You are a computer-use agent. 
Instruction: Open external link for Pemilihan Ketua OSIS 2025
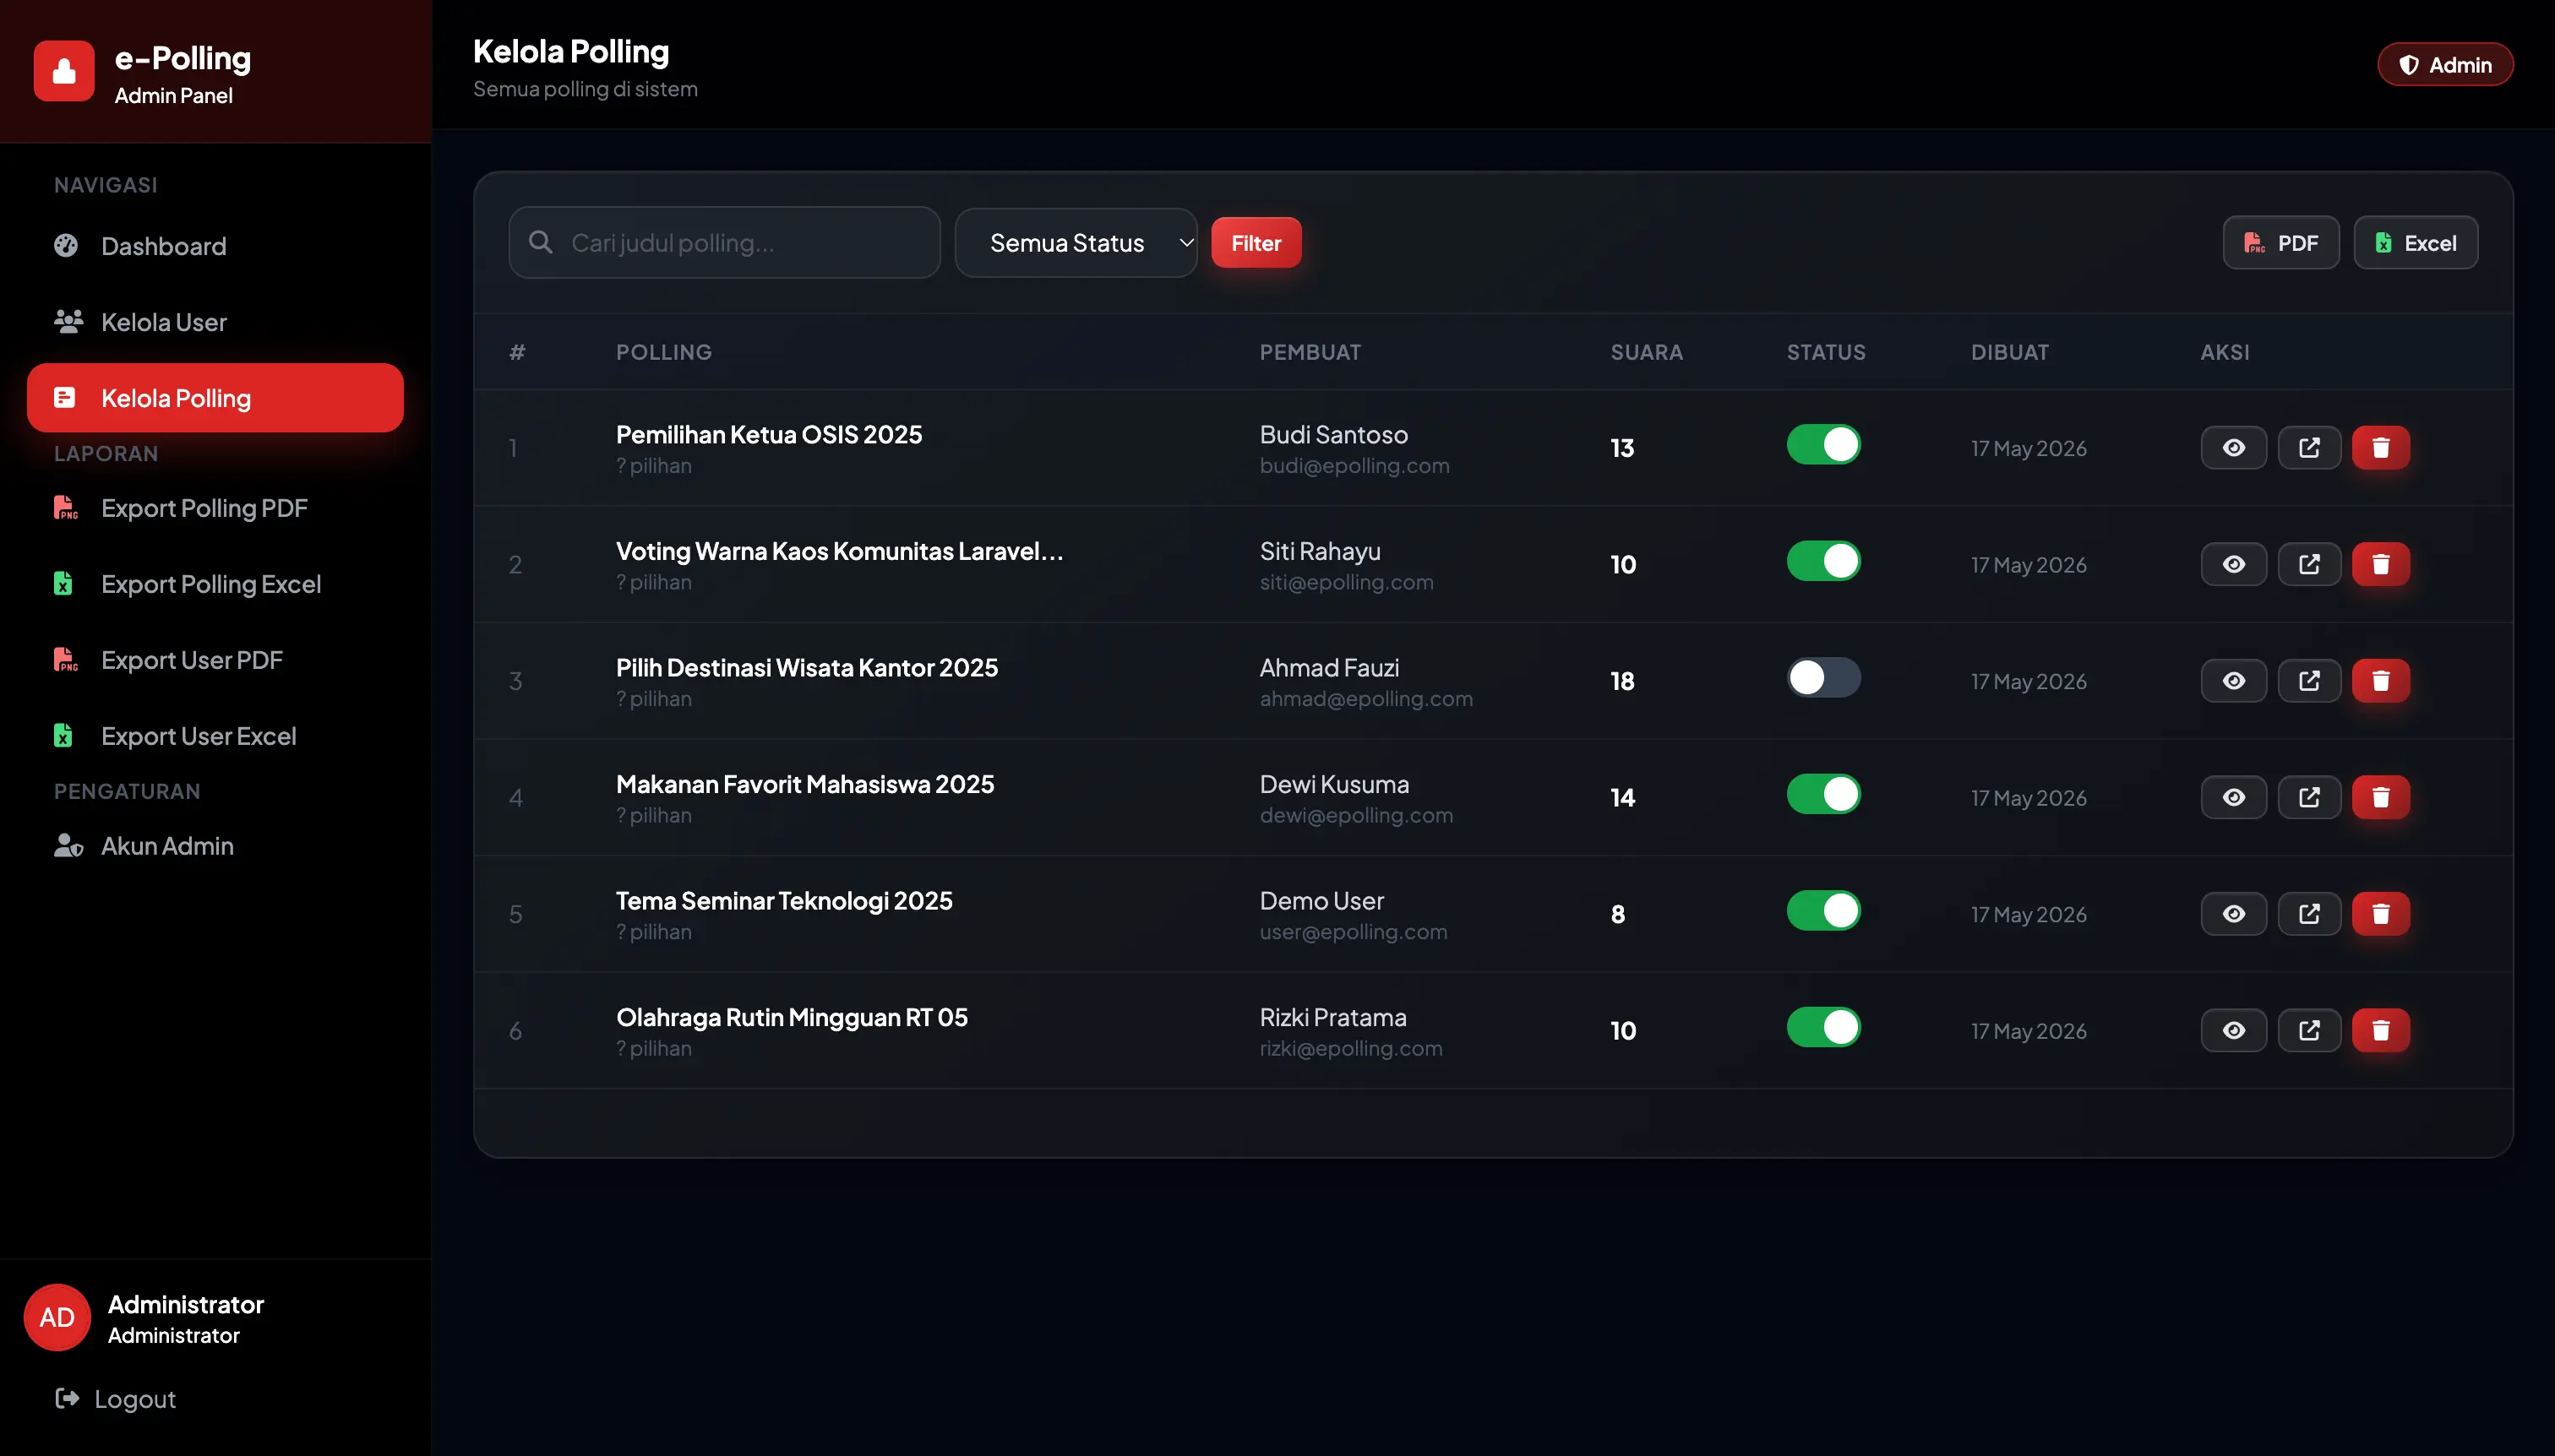coord(2309,448)
